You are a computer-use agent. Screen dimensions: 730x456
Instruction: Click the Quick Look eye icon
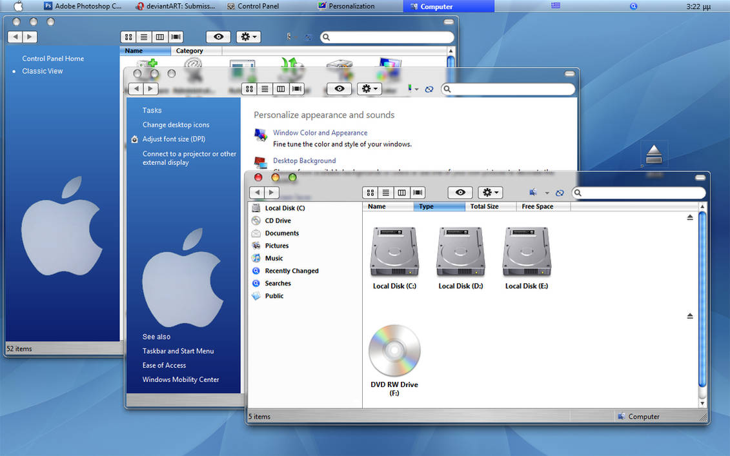(x=460, y=192)
